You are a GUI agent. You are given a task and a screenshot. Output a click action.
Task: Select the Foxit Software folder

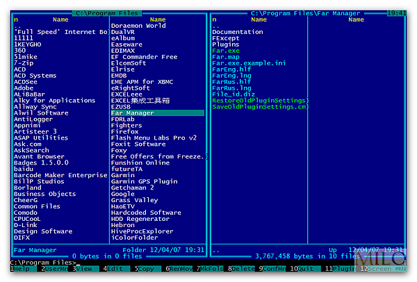tap(138, 144)
